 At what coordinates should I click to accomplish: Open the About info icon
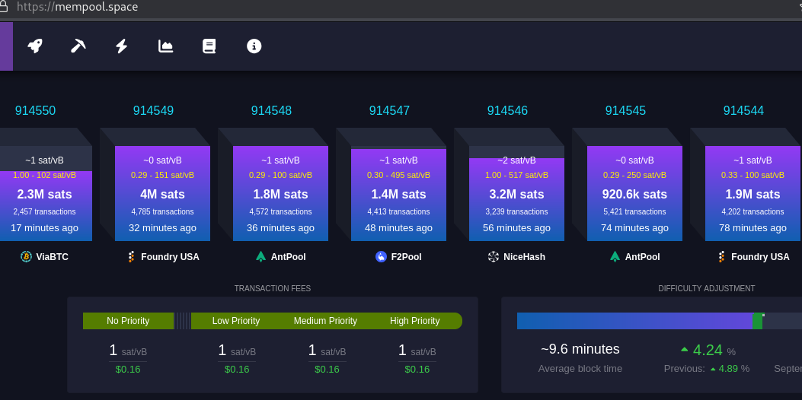pyautogui.click(x=254, y=46)
